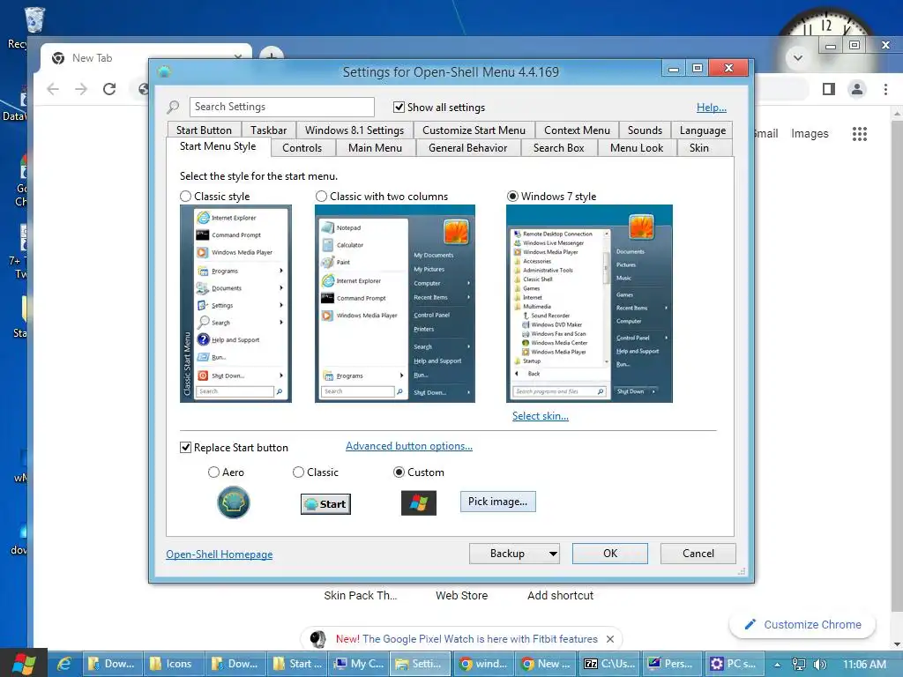Viewport: 903px width, 677px height.
Task: Click the Customize Chrome pencil button
Action: pyautogui.click(x=802, y=625)
